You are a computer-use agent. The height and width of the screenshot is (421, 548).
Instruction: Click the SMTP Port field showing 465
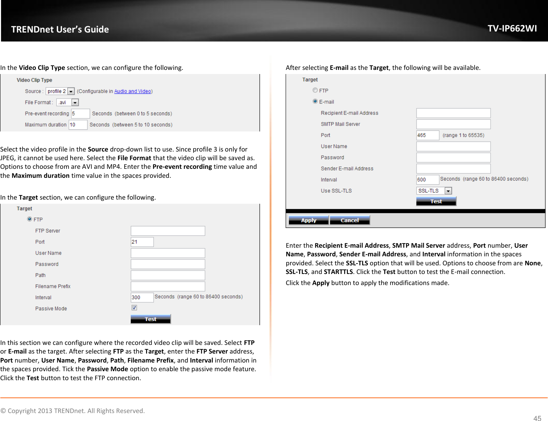point(428,135)
